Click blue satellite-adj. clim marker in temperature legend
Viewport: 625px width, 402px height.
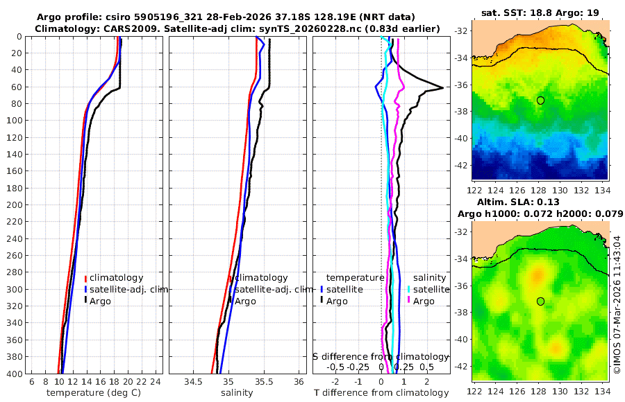pos(85,289)
